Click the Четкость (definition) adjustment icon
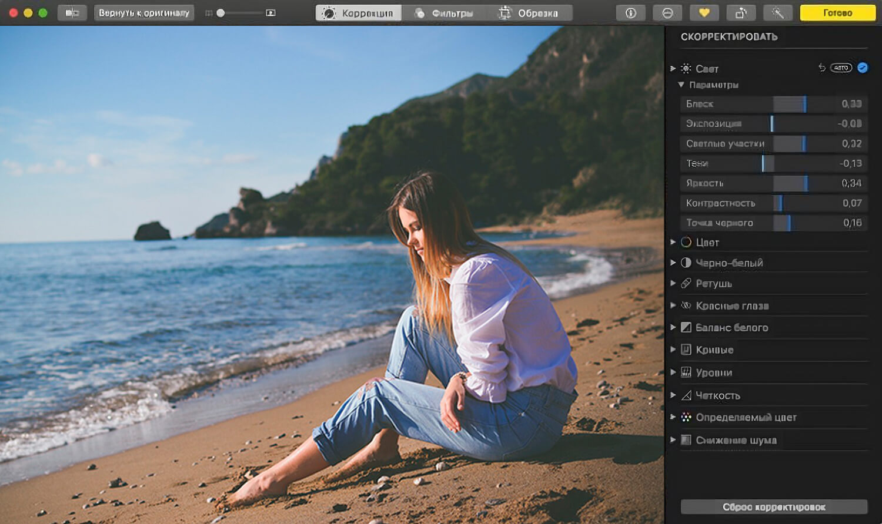This screenshot has width=882, height=524. [x=686, y=395]
